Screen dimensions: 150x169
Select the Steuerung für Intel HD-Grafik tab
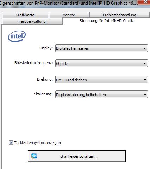pyautogui.click(x=106, y=21)
